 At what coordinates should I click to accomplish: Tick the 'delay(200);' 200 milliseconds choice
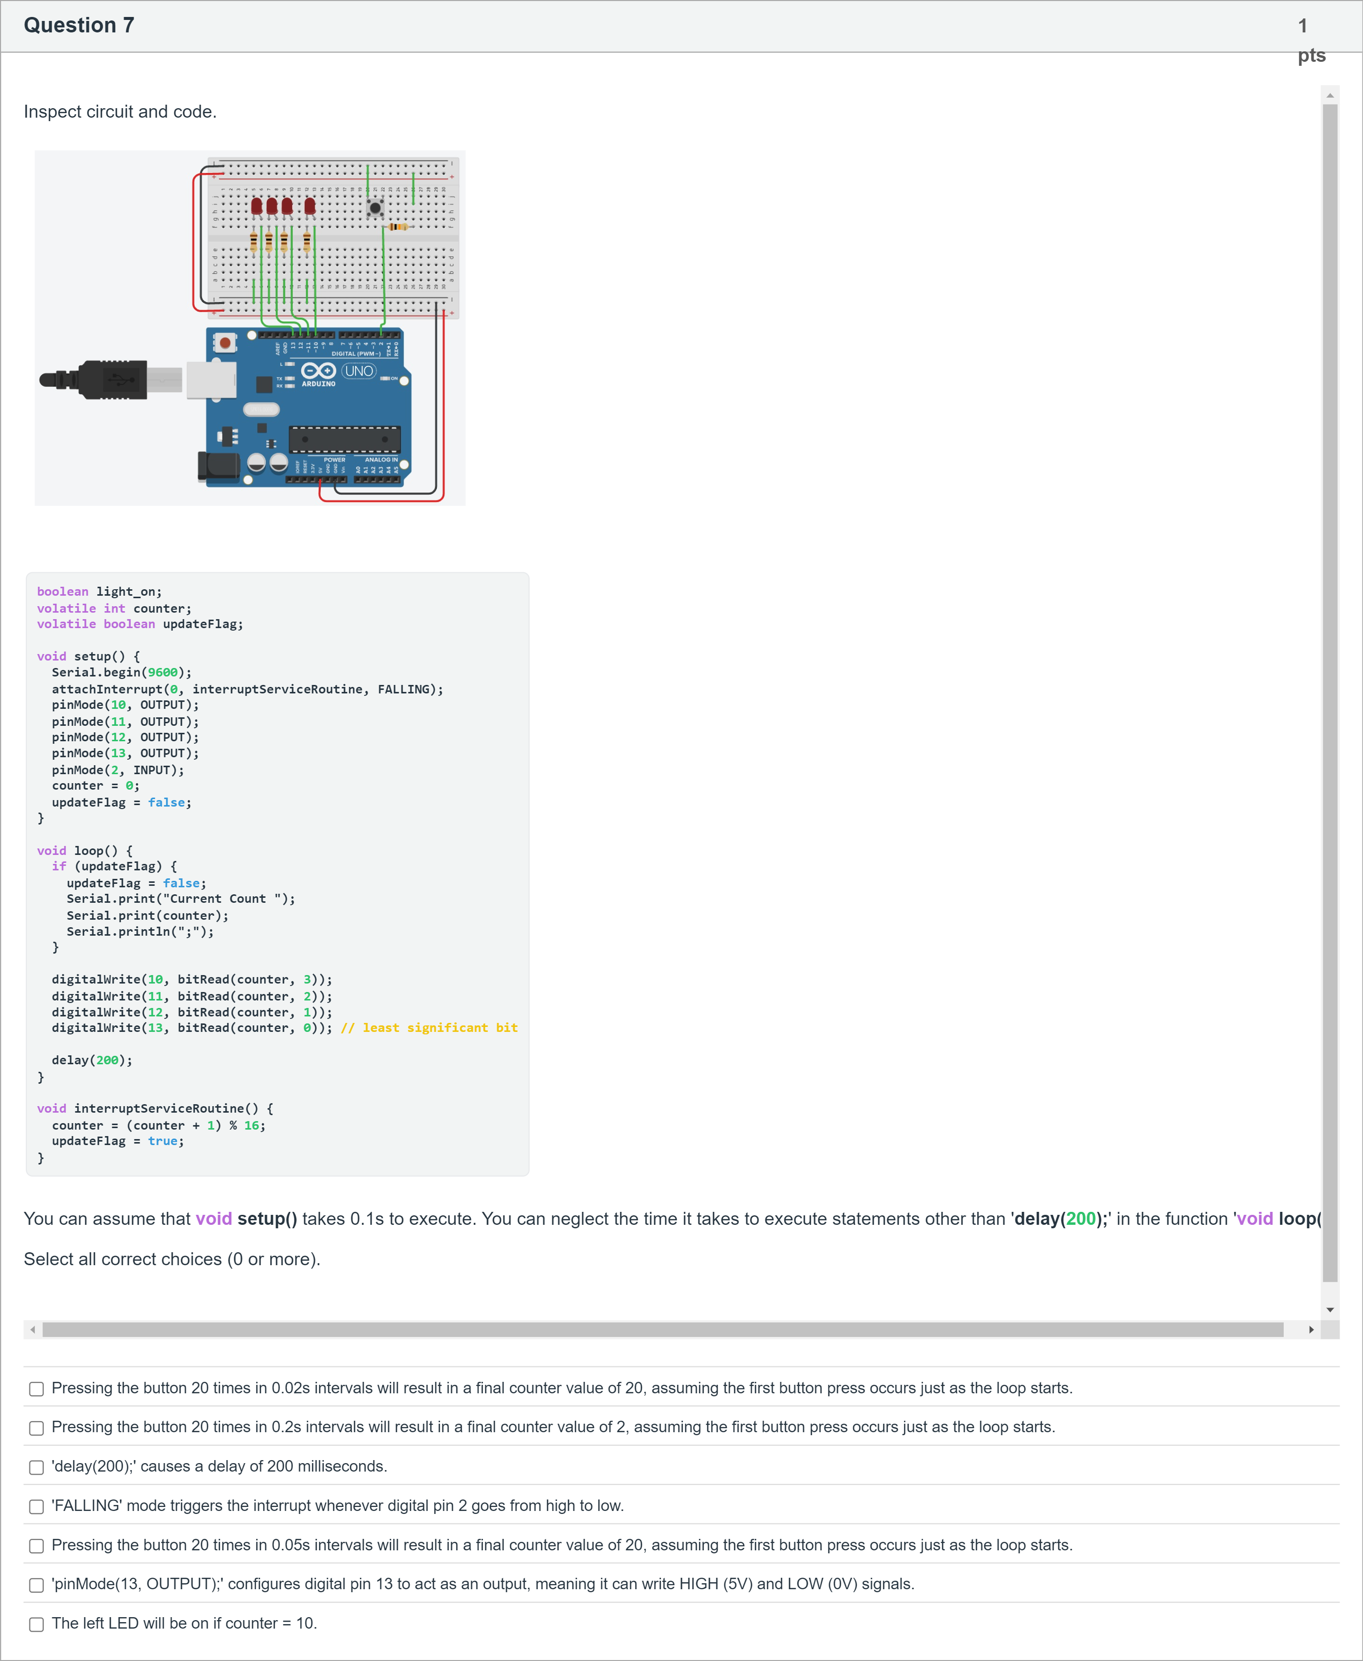click(x=36, y=1467)
